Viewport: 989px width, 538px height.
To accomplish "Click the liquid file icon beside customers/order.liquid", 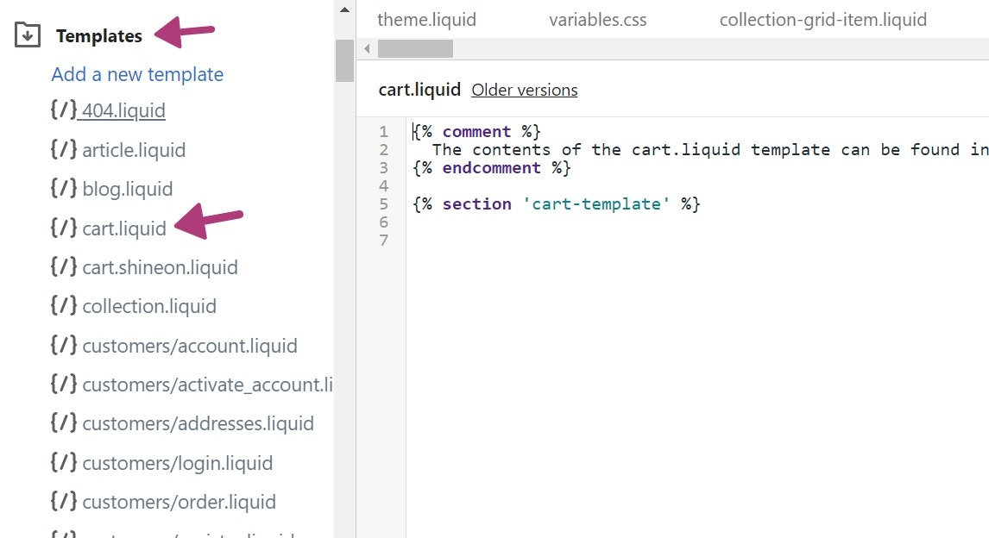I will [64, 501].
